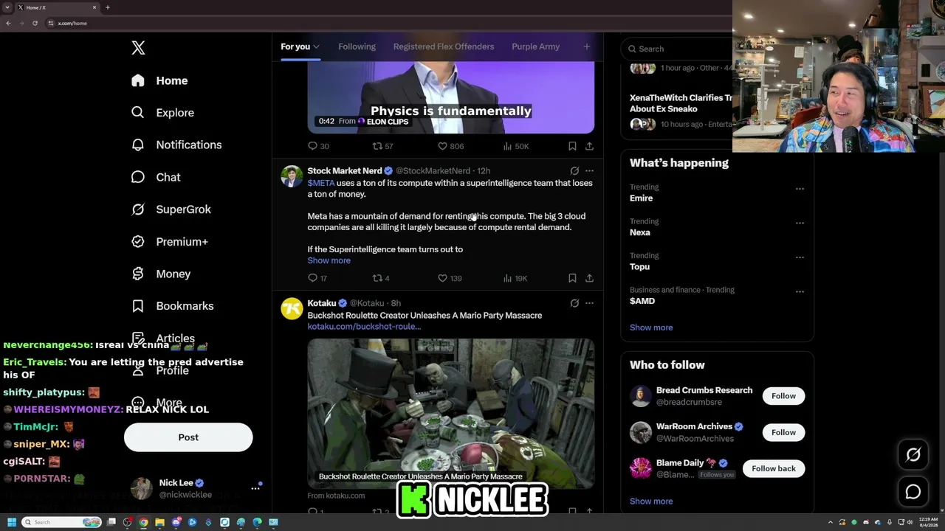Open options for the Emire trend

click(x=800, y=189)
